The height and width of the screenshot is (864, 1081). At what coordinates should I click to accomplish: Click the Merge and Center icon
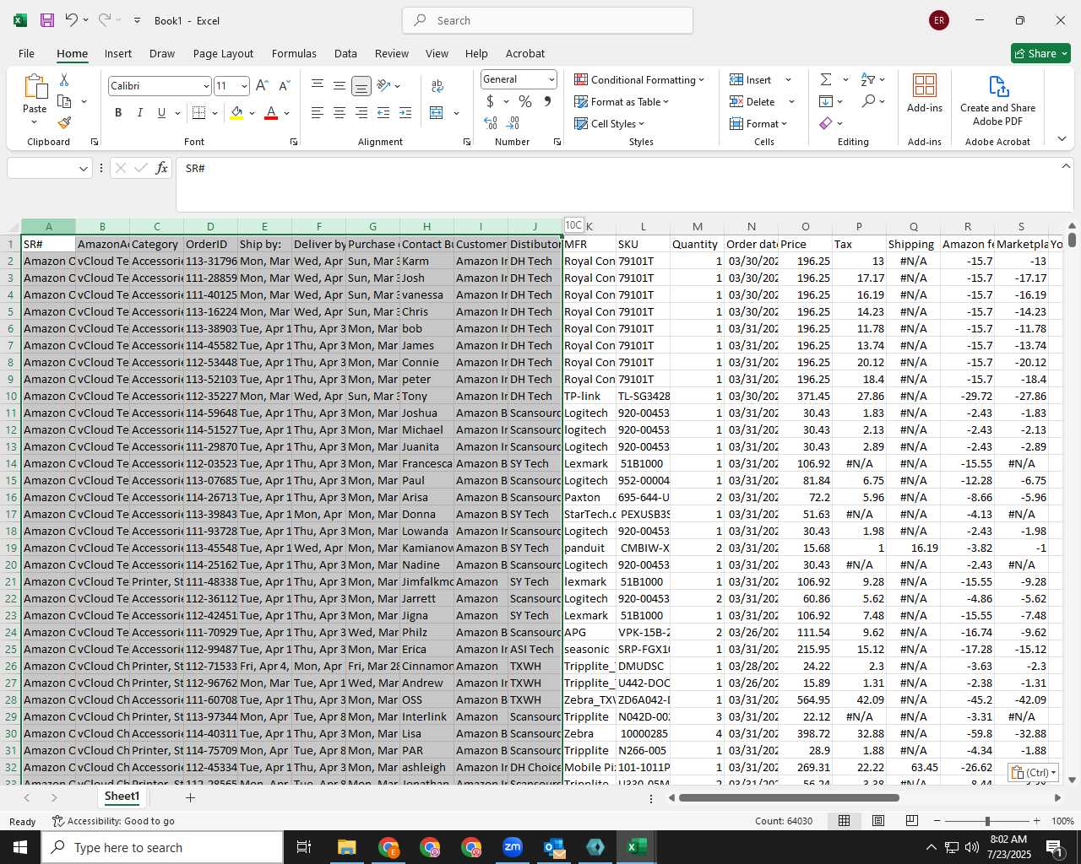(437, 112)
